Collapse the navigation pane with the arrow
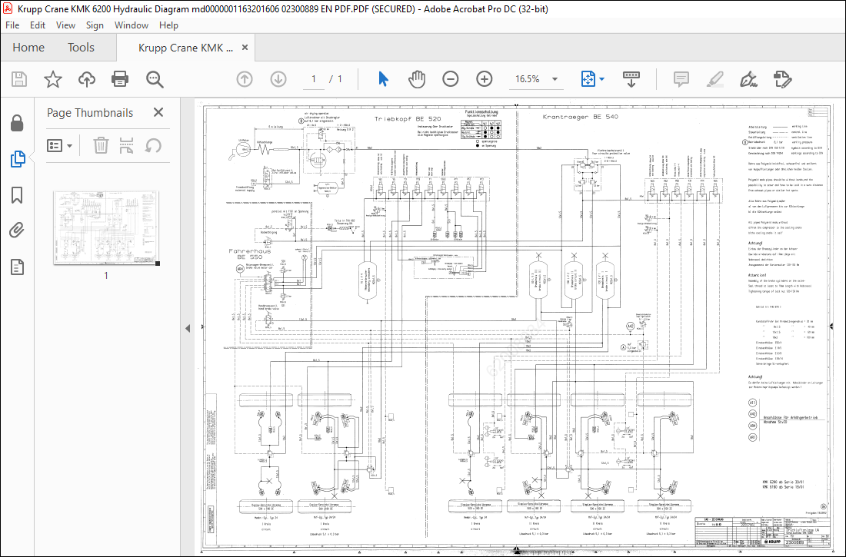Image resolution: width=846 pixels, height=557 pixels. point(188,328)
